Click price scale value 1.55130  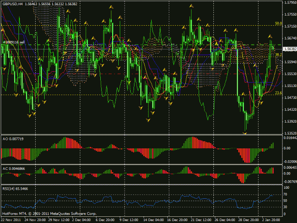coord(290,86)
